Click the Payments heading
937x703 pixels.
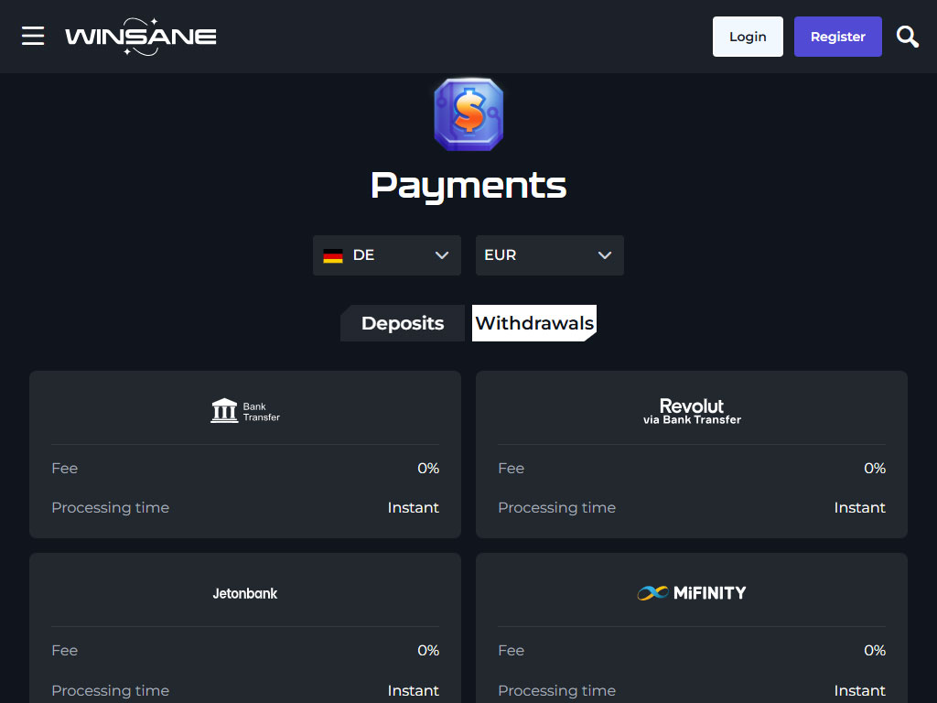[x=468, y=186]
